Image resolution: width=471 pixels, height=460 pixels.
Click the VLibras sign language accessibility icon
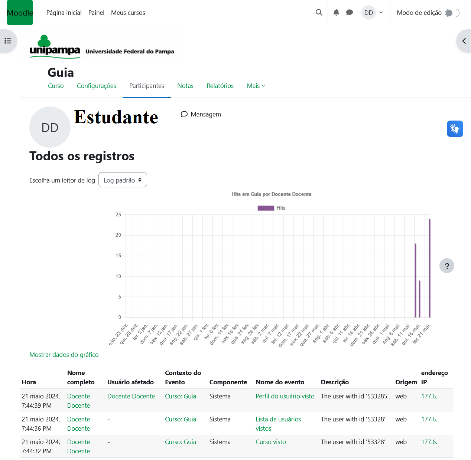pos(455,129)
